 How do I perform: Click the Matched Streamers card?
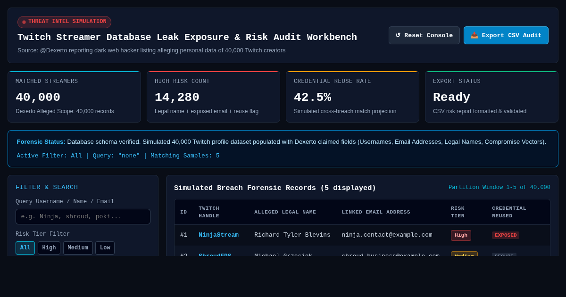(x=74, y=97)
